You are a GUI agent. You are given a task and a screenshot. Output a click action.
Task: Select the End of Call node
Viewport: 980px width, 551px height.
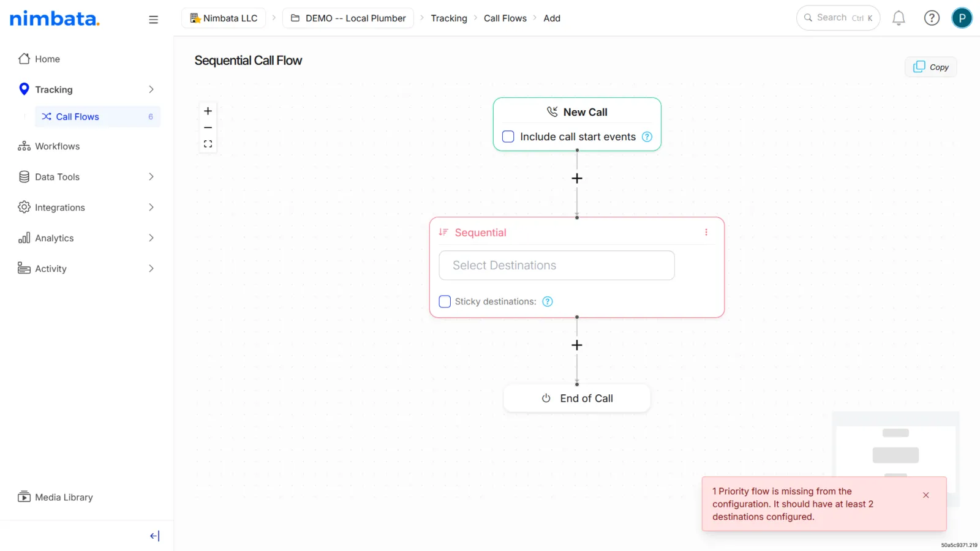[x=577, y=399]
